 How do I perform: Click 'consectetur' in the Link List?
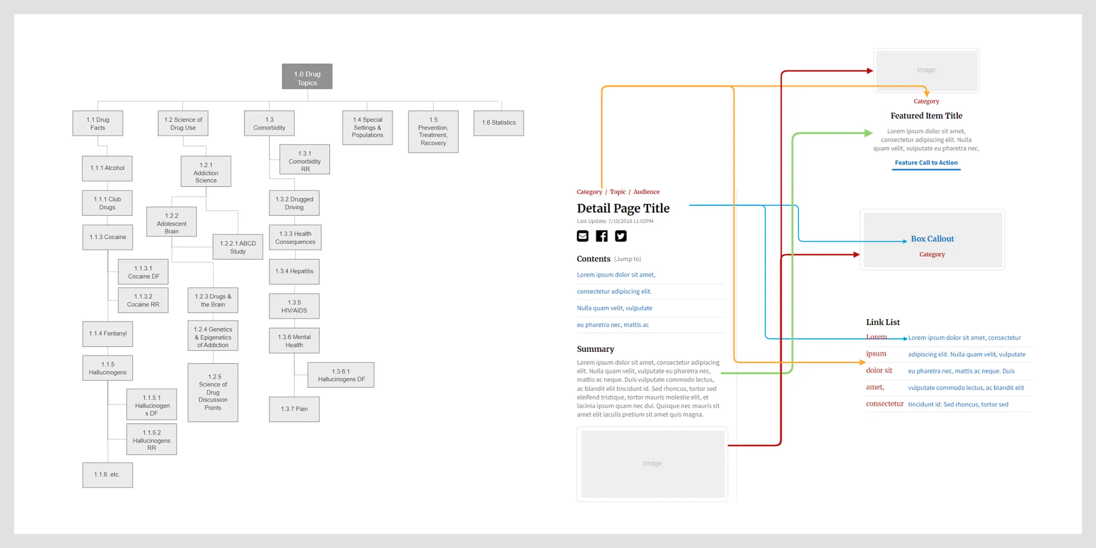[x=885, y=404]
